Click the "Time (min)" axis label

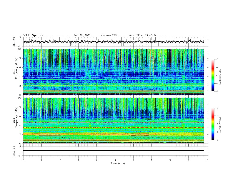click(118, 163)
